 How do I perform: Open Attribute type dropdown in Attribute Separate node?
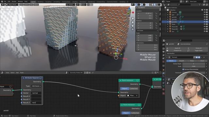coord(36,86)
